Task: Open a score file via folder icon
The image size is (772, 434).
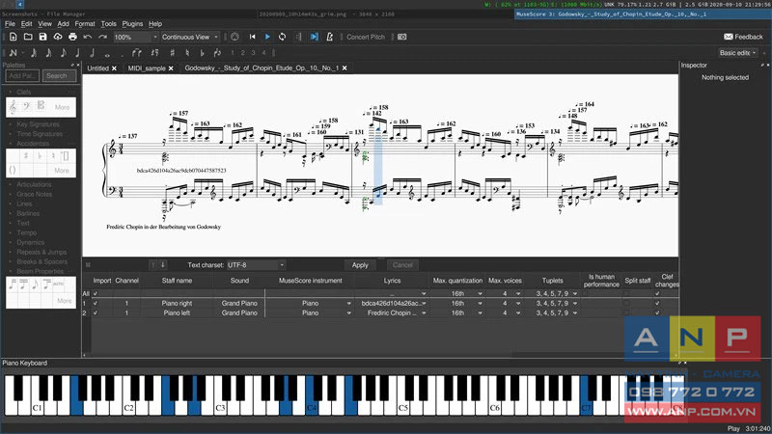Action: (28, 37)
